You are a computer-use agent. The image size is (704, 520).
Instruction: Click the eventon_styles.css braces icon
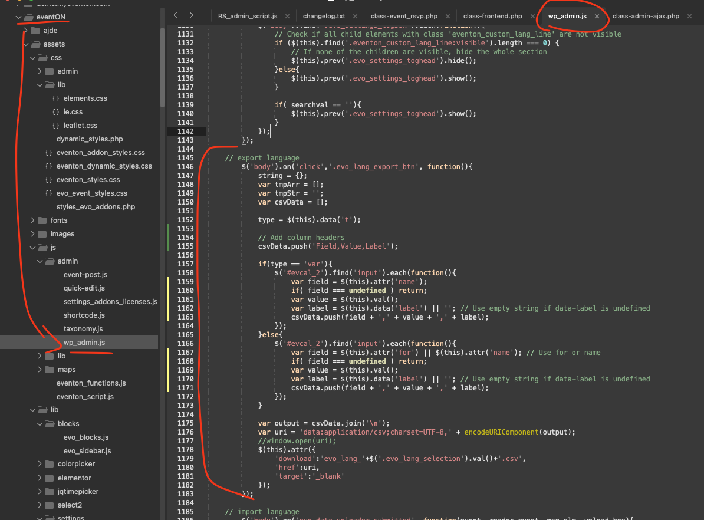(x=48, y=180)
